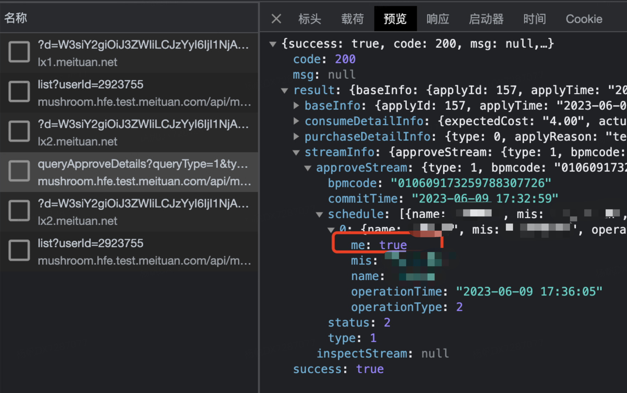Open the 载荷 tab
The image size is (627, 393).
click(353, 19)
